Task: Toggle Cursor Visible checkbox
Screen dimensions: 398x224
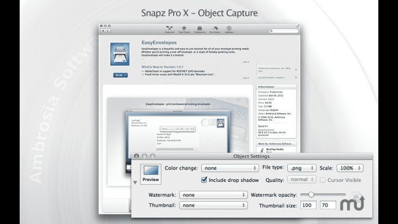Action: [x=323, y=180]
